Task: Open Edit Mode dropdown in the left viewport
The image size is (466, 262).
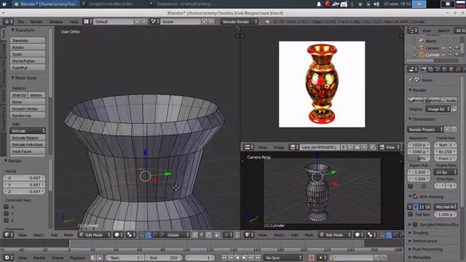Action: 95,235
